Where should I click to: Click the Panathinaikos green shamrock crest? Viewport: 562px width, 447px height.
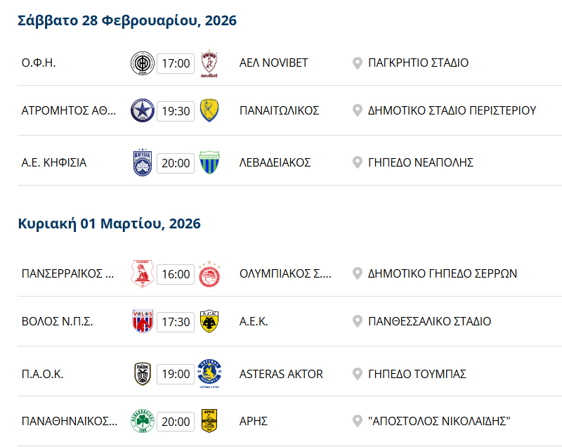click(x=143, y=422)
